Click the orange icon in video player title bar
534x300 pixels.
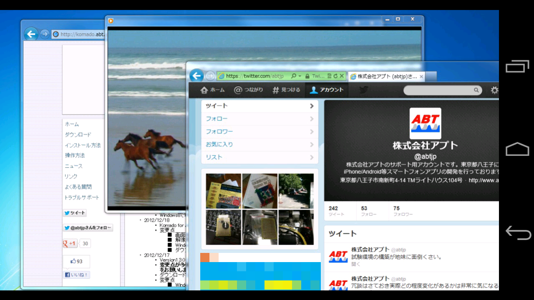pyautogui.click(x=111, y=20)
